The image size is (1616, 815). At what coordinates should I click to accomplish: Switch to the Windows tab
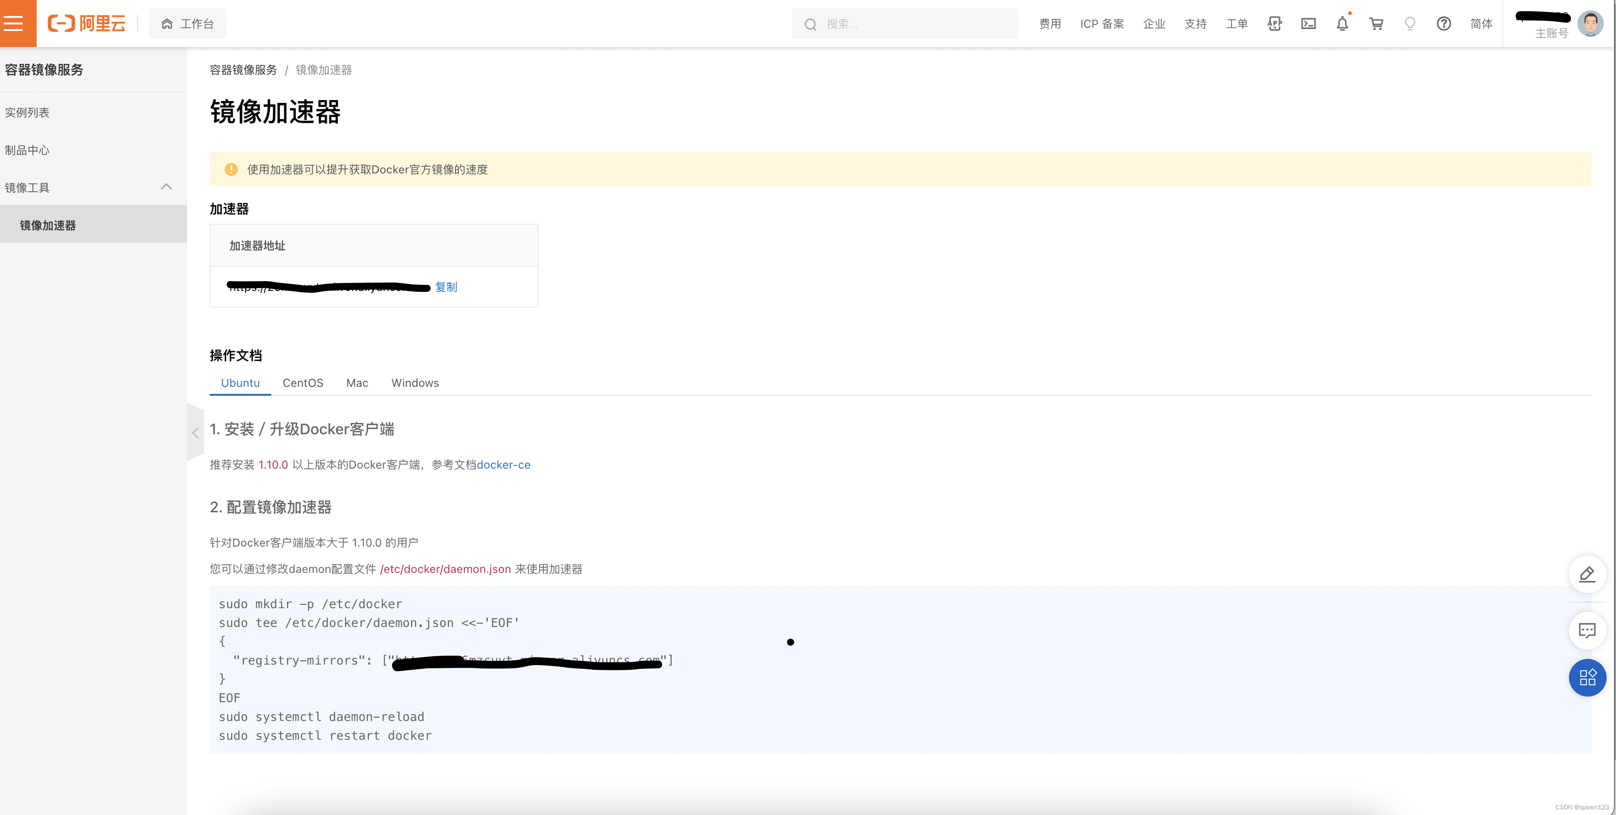[416, 383]
